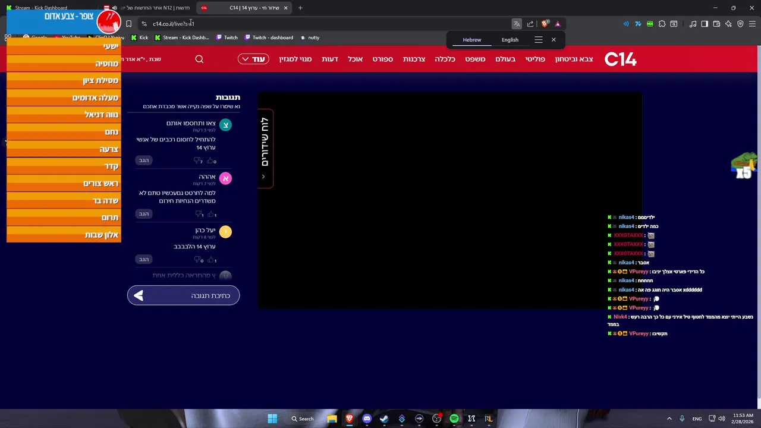The height and width of the screenshot is (428, 761).
Task: Open the Stream - Kick Dashb... bookmark
Action: 182,37
